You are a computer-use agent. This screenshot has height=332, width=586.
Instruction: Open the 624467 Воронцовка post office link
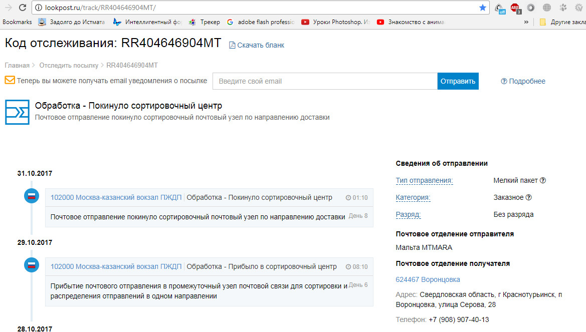(x=428, y=279)
